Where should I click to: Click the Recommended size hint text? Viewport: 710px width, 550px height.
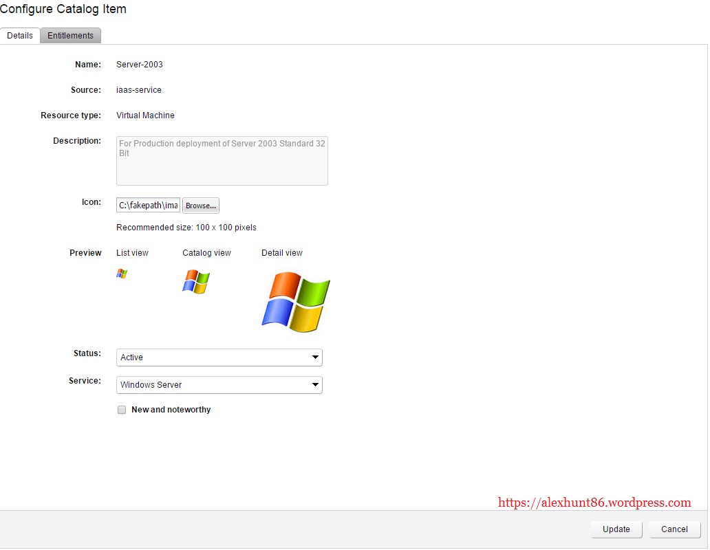click(186, 228)
